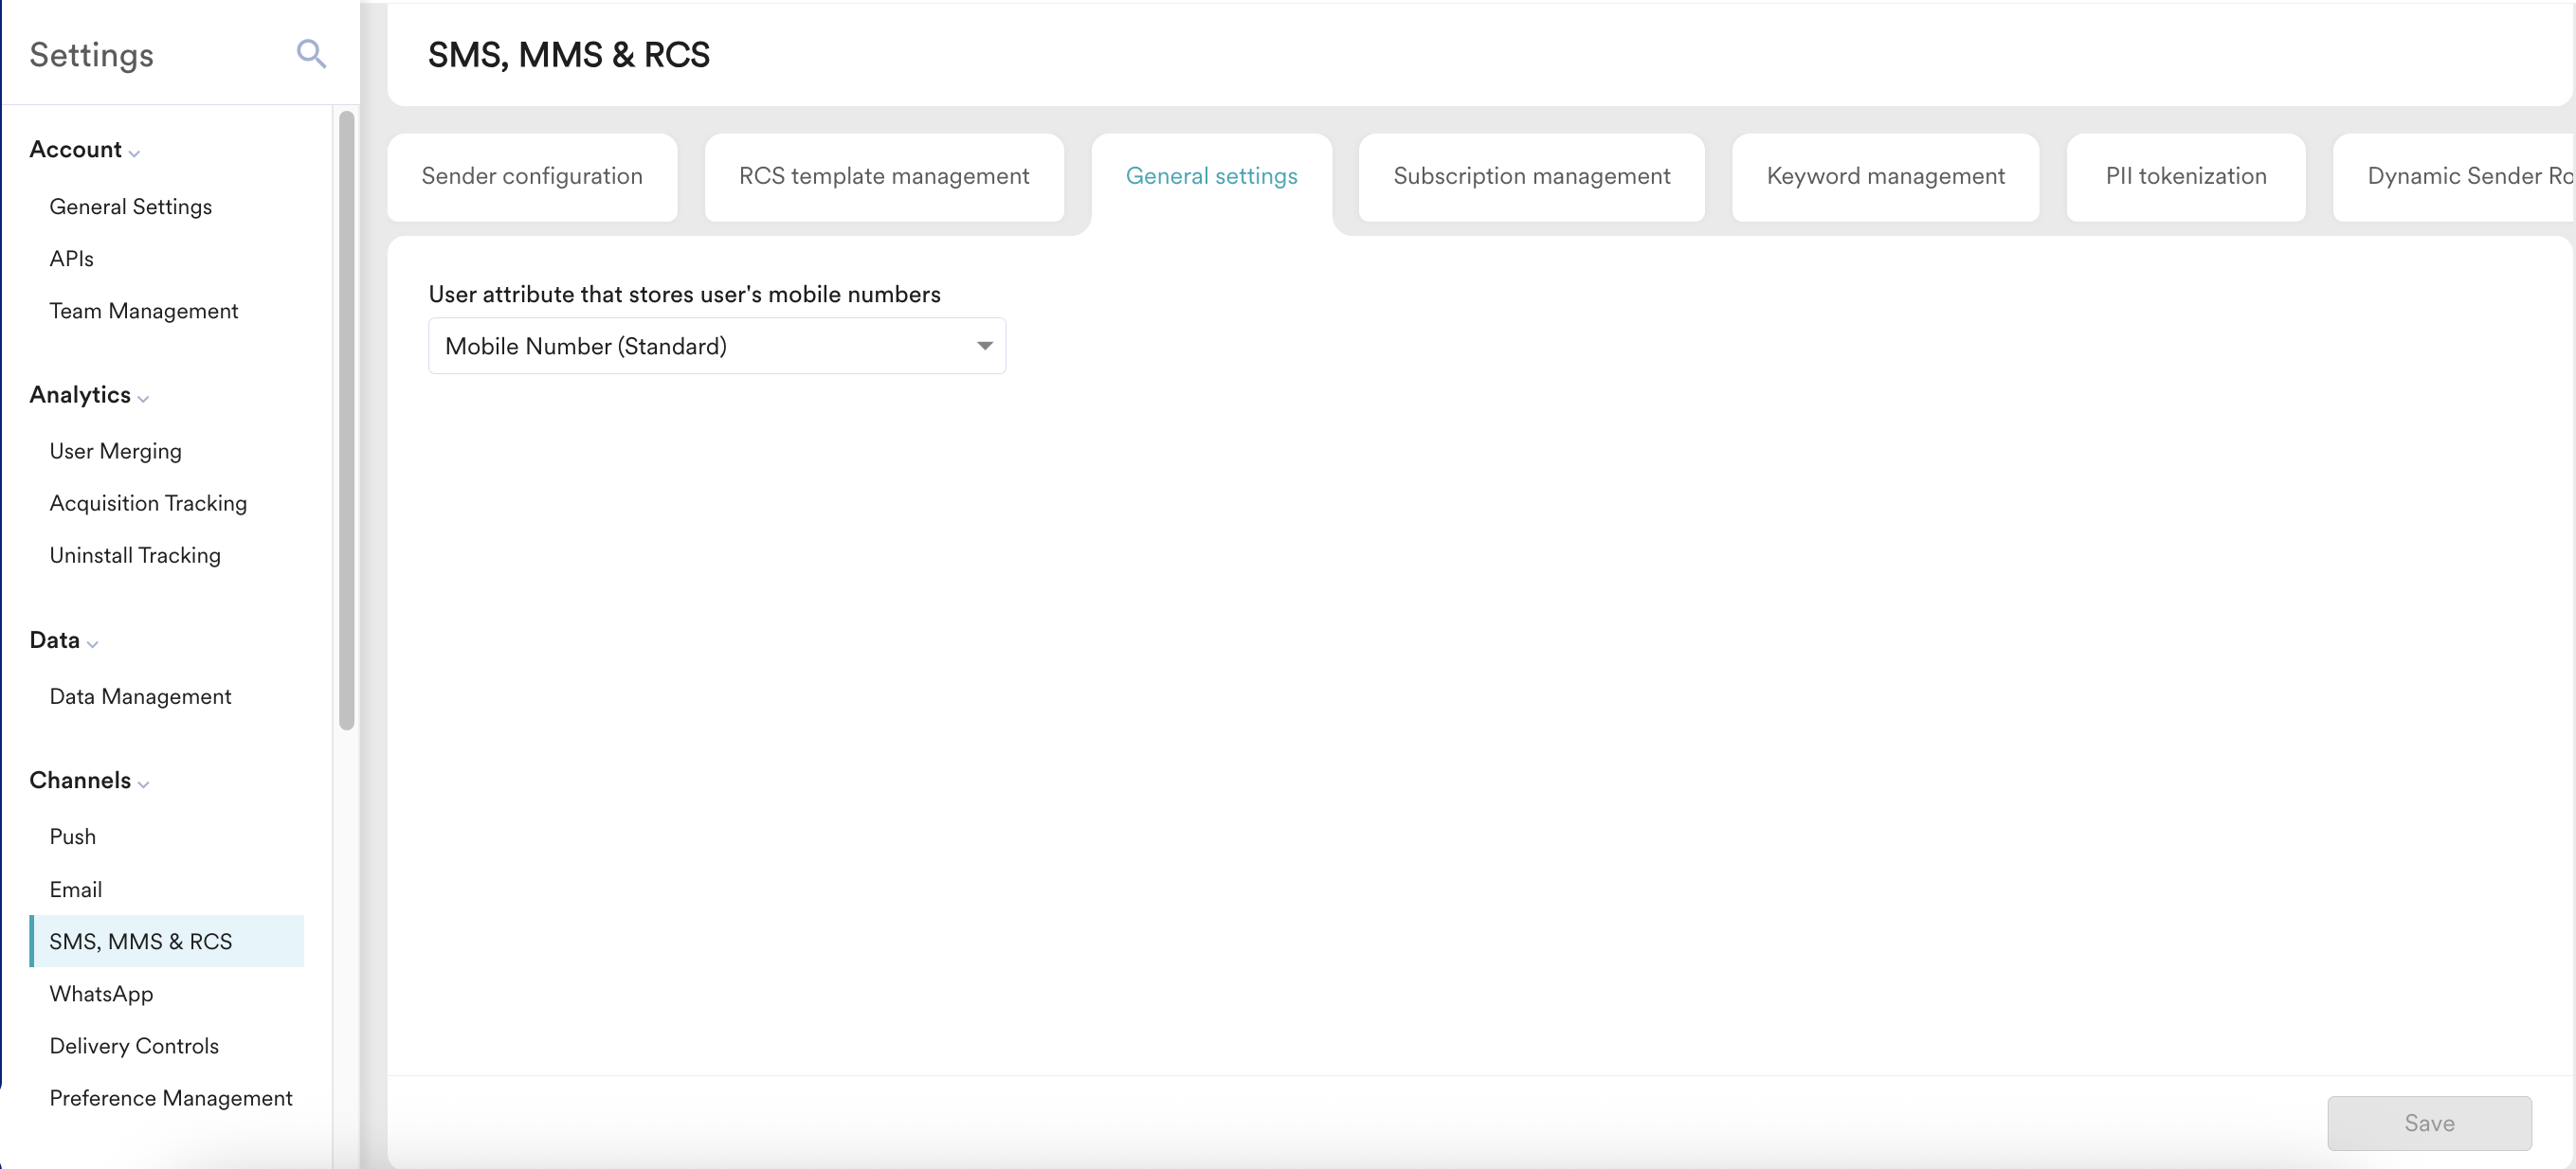This screenshot has width=2576, height=1169.
Task: Collapse the Data section chevron
Action: 92,643
